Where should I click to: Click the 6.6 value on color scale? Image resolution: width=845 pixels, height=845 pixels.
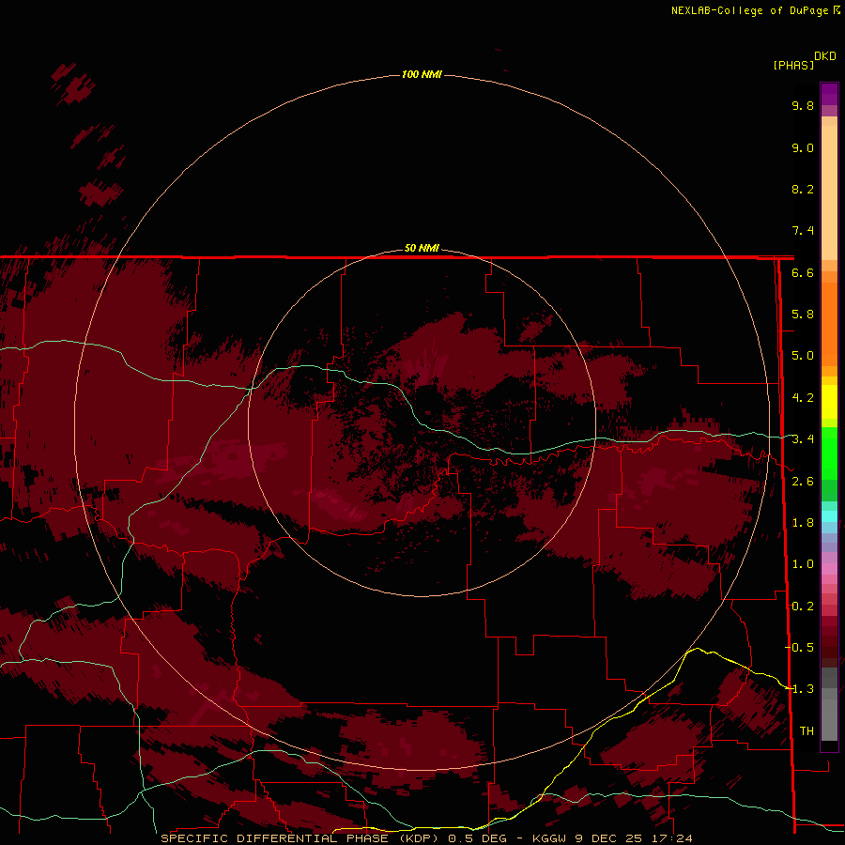pyautogui.click(x=803, y=272)
